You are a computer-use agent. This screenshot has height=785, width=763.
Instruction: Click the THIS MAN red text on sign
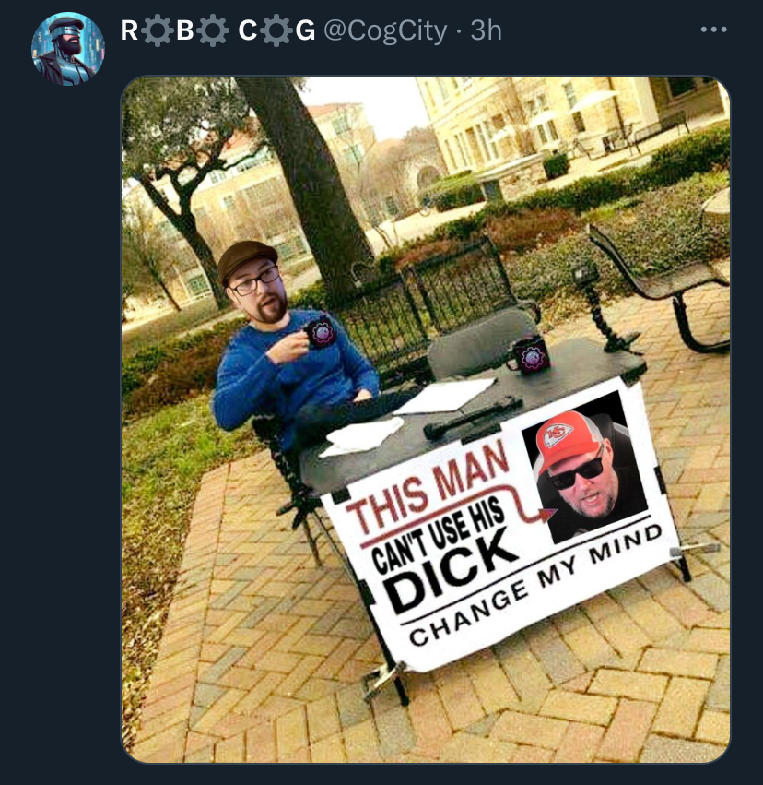click(x=428, y=488)
